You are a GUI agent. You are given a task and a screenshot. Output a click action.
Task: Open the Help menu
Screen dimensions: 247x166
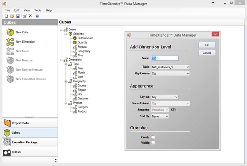[49, 10]
